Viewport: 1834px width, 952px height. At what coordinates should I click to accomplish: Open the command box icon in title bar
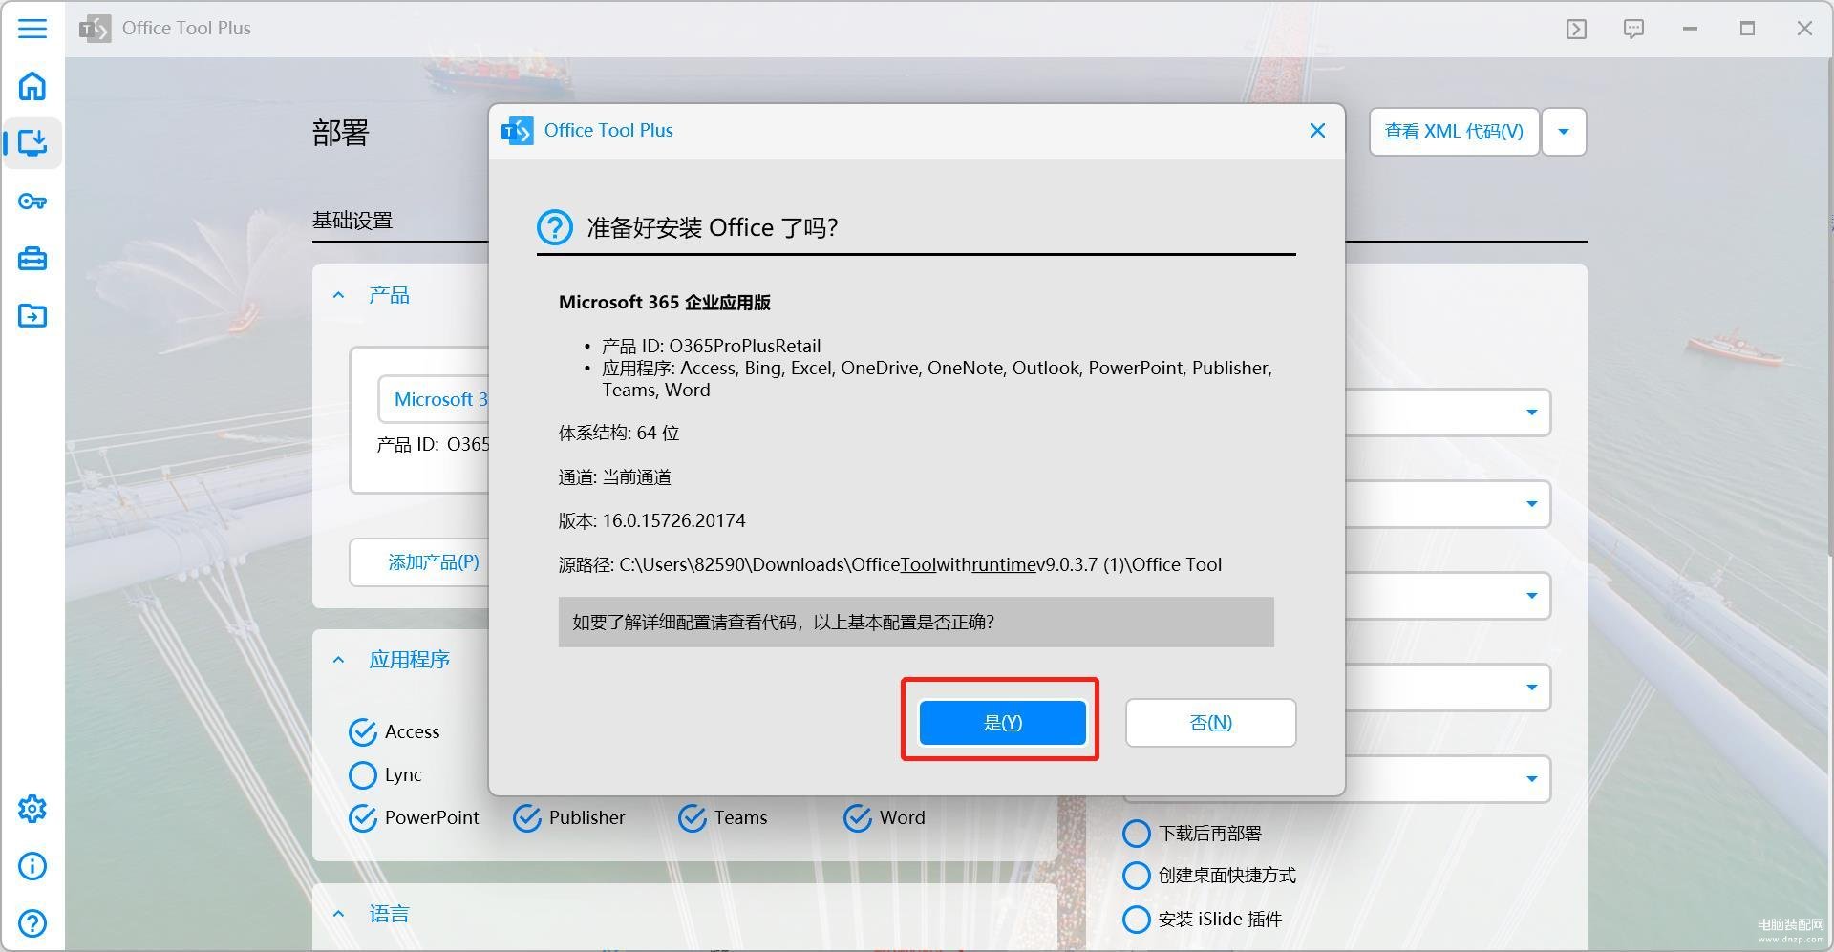click(1576, 29)
